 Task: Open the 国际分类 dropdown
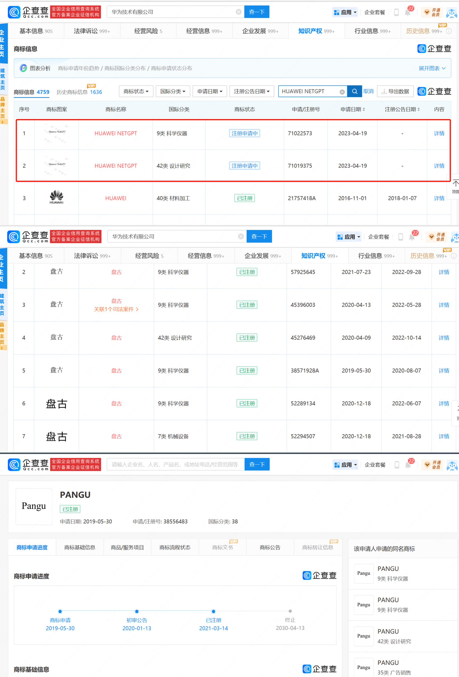pos(173,91)
